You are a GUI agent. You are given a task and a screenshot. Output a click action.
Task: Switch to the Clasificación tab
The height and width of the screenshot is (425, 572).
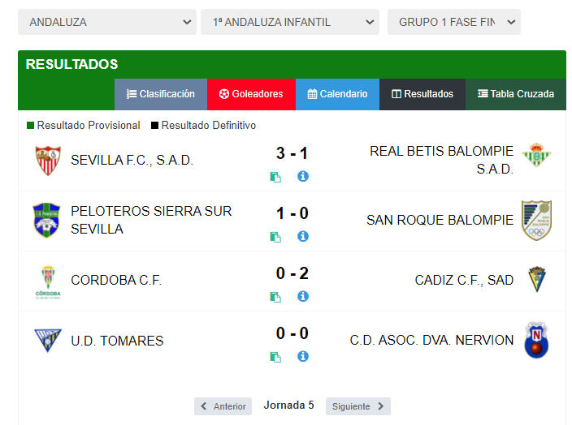(x=161, y=94)
